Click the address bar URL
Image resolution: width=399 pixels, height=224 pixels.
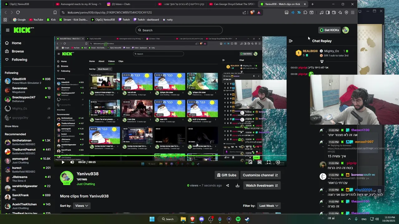pyautogui.click(x=110, y=12)
